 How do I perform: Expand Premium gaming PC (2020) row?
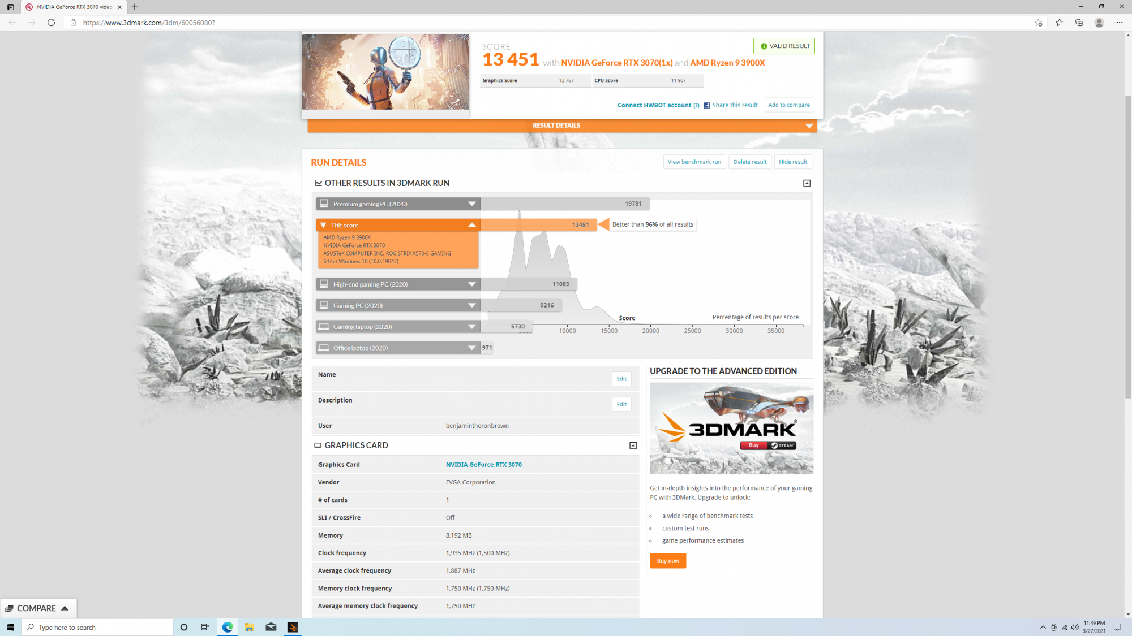pyautogui.click(x=471, y=204)
